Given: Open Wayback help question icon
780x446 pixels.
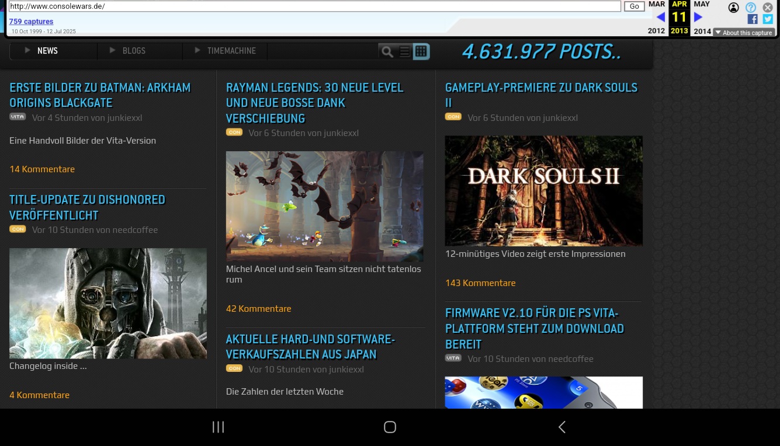Looking at the screenshot, I should (751, 8).
